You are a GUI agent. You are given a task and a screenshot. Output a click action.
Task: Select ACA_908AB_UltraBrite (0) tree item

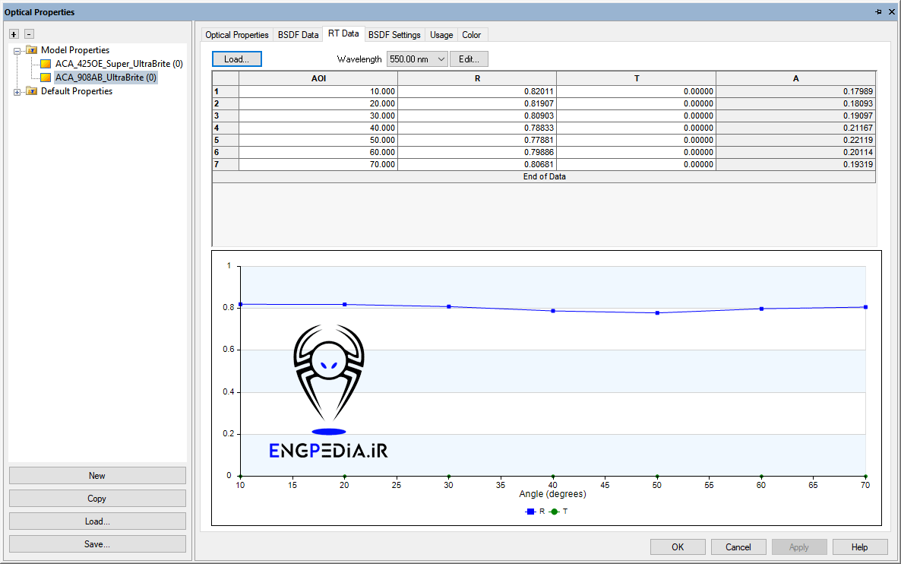pos(106,78)
